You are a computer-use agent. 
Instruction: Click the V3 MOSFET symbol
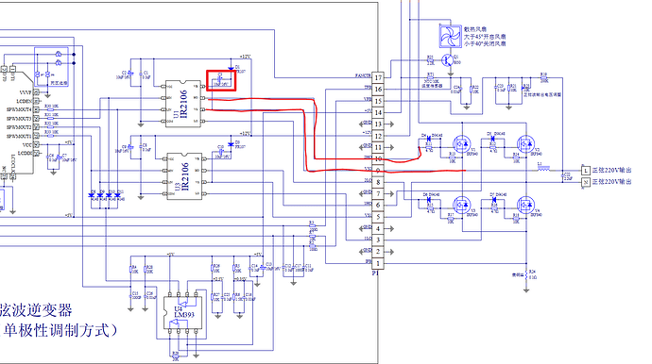click(x=461, y=205)
